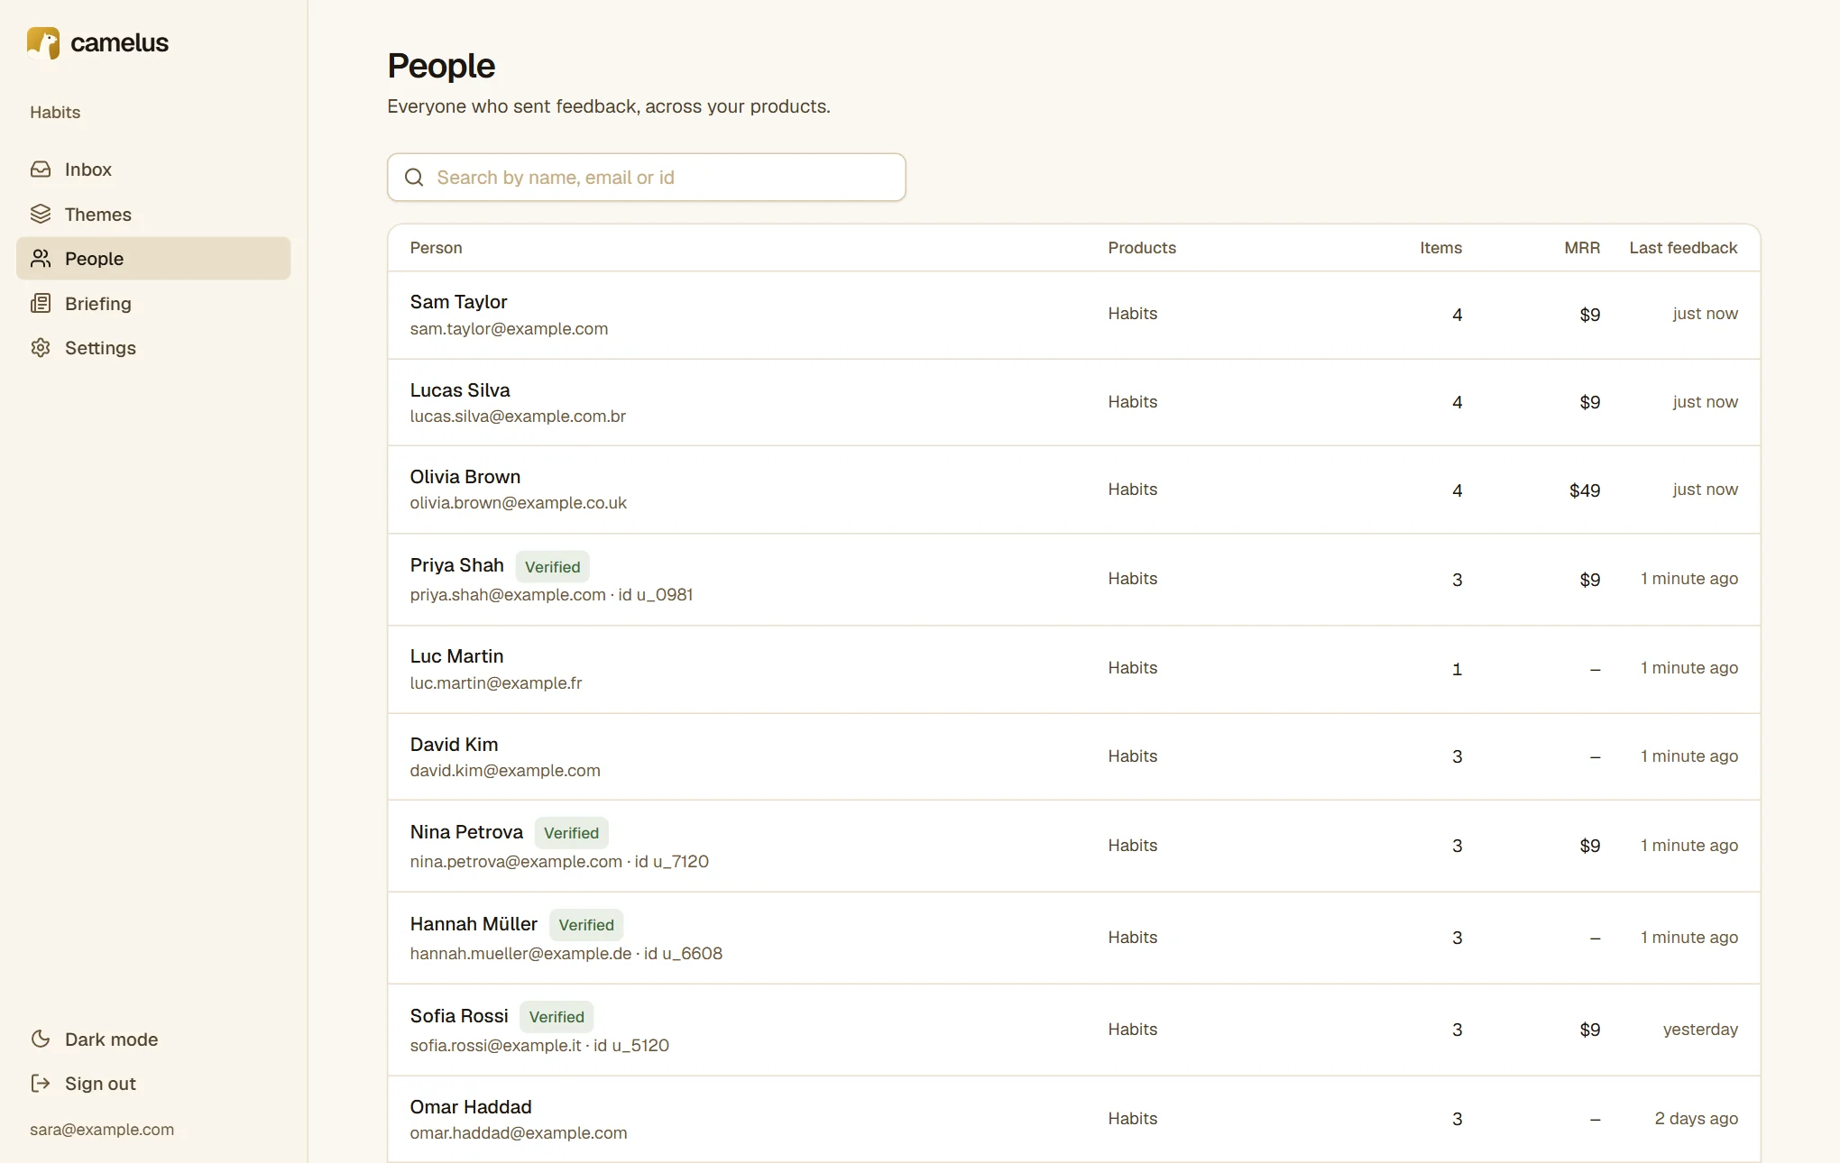Go to Themes page
1840x1163 pixels.
[153, 214]
